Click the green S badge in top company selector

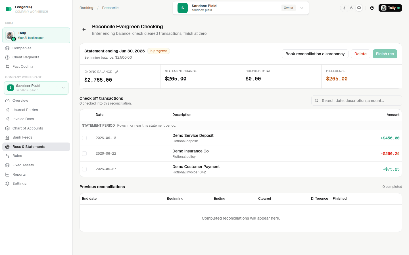coord(183,8)
